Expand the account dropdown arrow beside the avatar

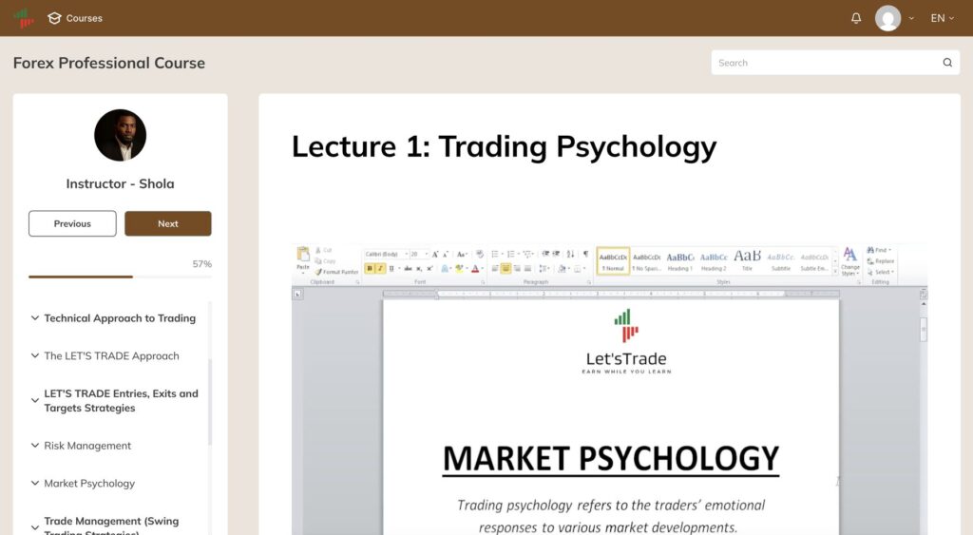[911, 18]
